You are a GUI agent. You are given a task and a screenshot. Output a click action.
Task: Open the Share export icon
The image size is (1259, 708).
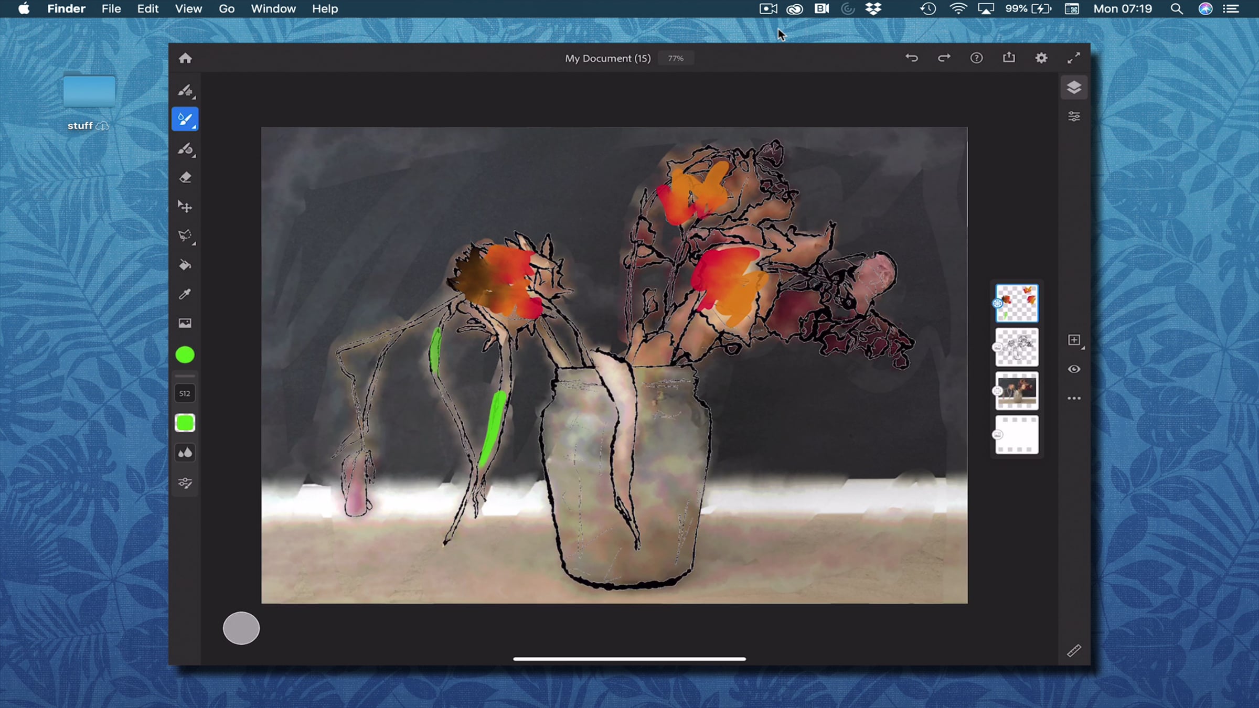coord(1009,58)
